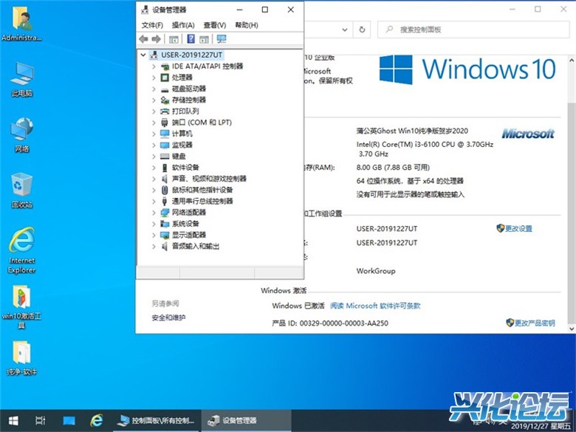
Task: Click the scan for hardware changes monitor icon
Action: point(221,39)
